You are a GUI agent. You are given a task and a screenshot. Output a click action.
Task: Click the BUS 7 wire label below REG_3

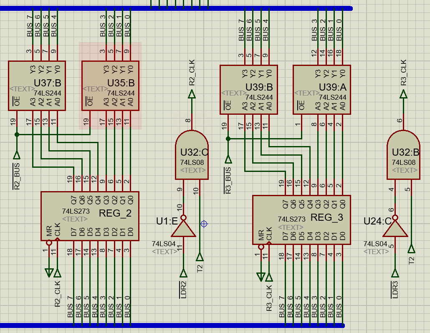tap(282, 307)
